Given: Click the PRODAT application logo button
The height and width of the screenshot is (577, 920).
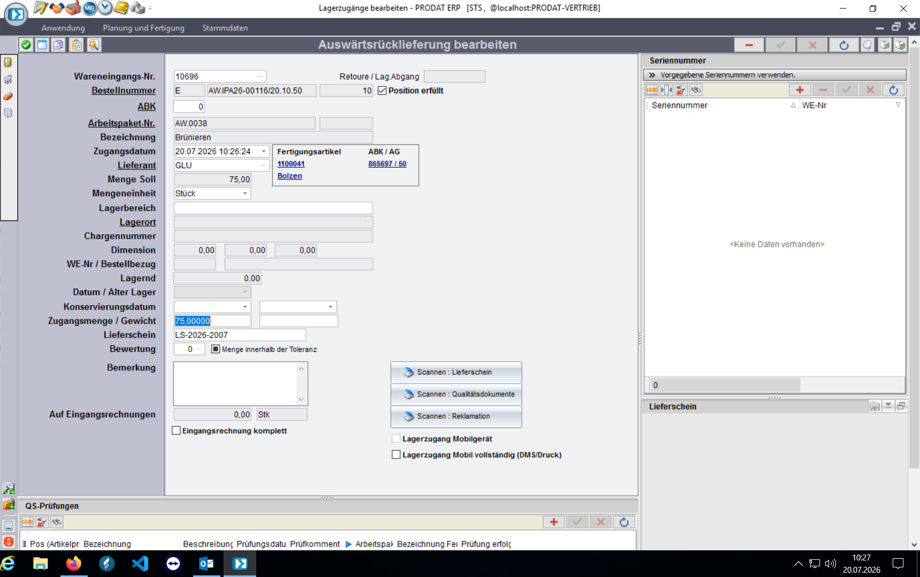Looking at the screenshot, I should tap(16, 14).
